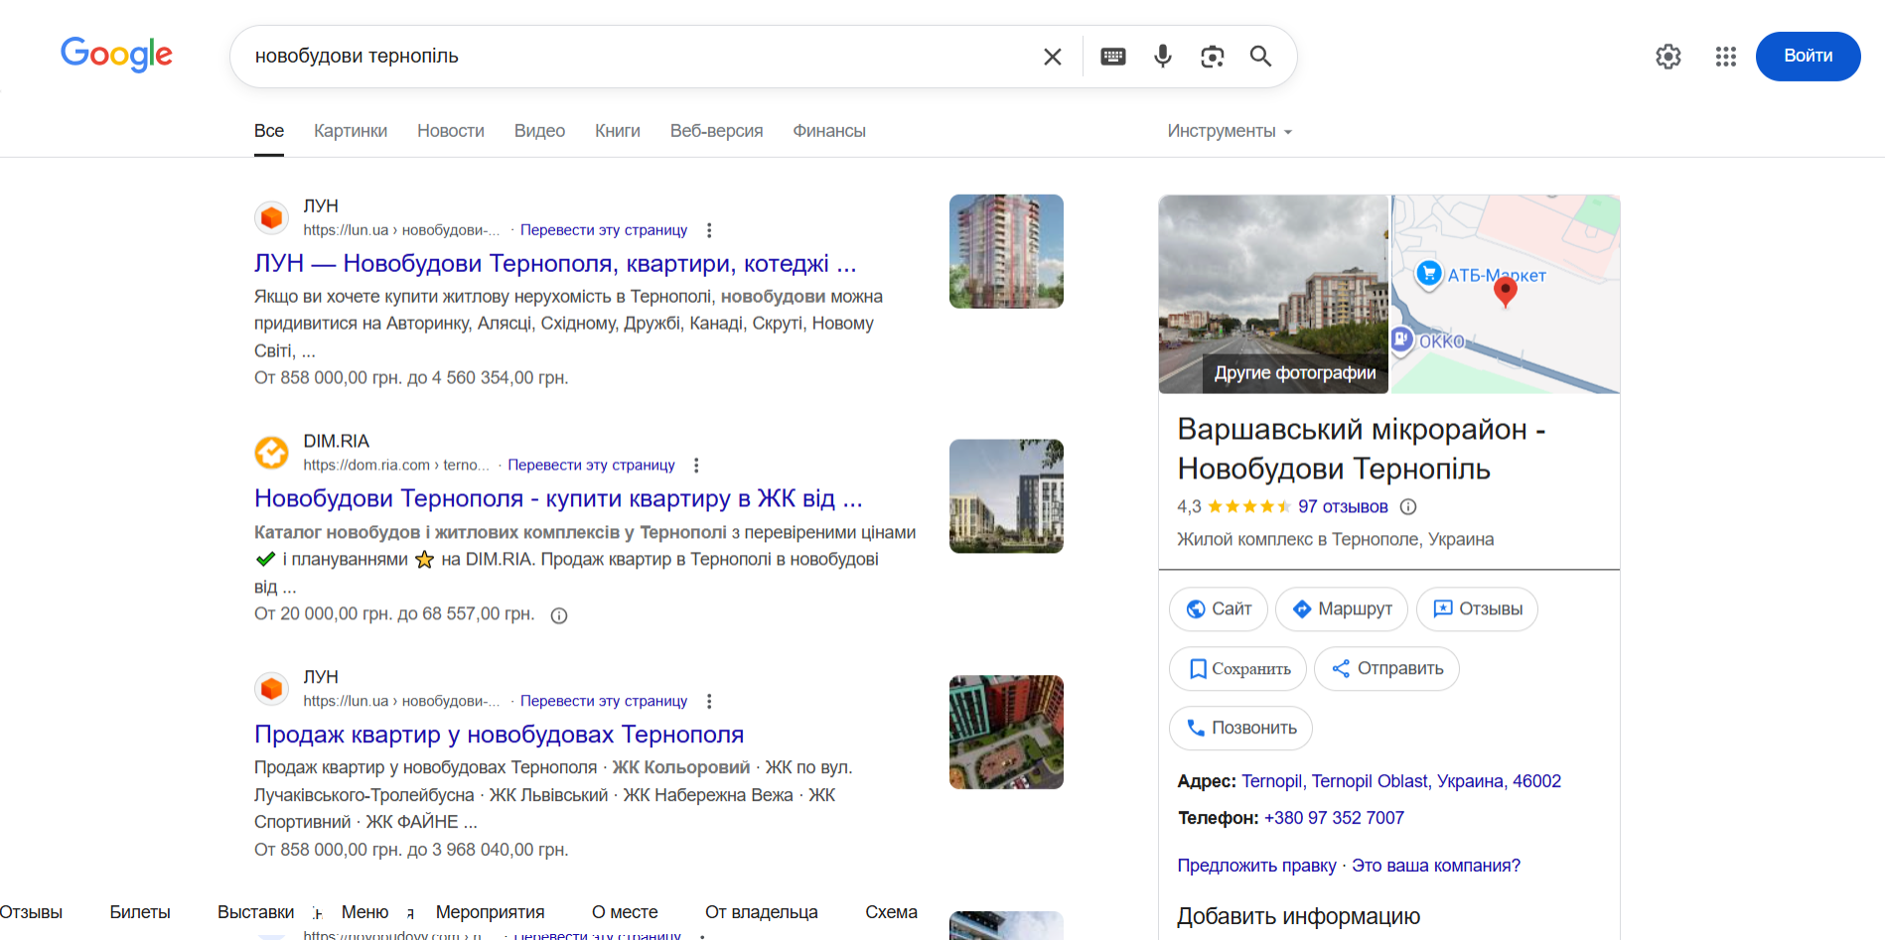
Task: Open the 97 отзывов reviews link
Action: click(x=1343, y=507)
